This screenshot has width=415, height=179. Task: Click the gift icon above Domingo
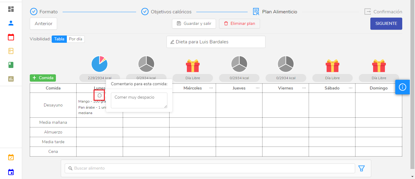(379, 66)
